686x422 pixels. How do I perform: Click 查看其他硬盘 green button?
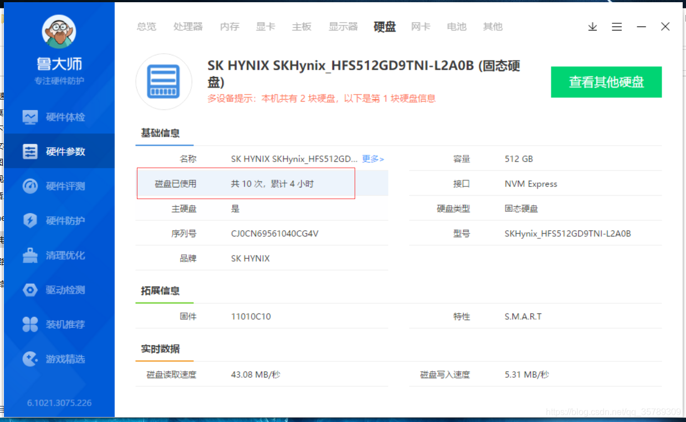coord(606,82)
